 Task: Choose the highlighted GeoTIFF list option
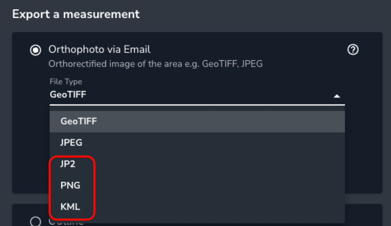click(x=197, y=121)
